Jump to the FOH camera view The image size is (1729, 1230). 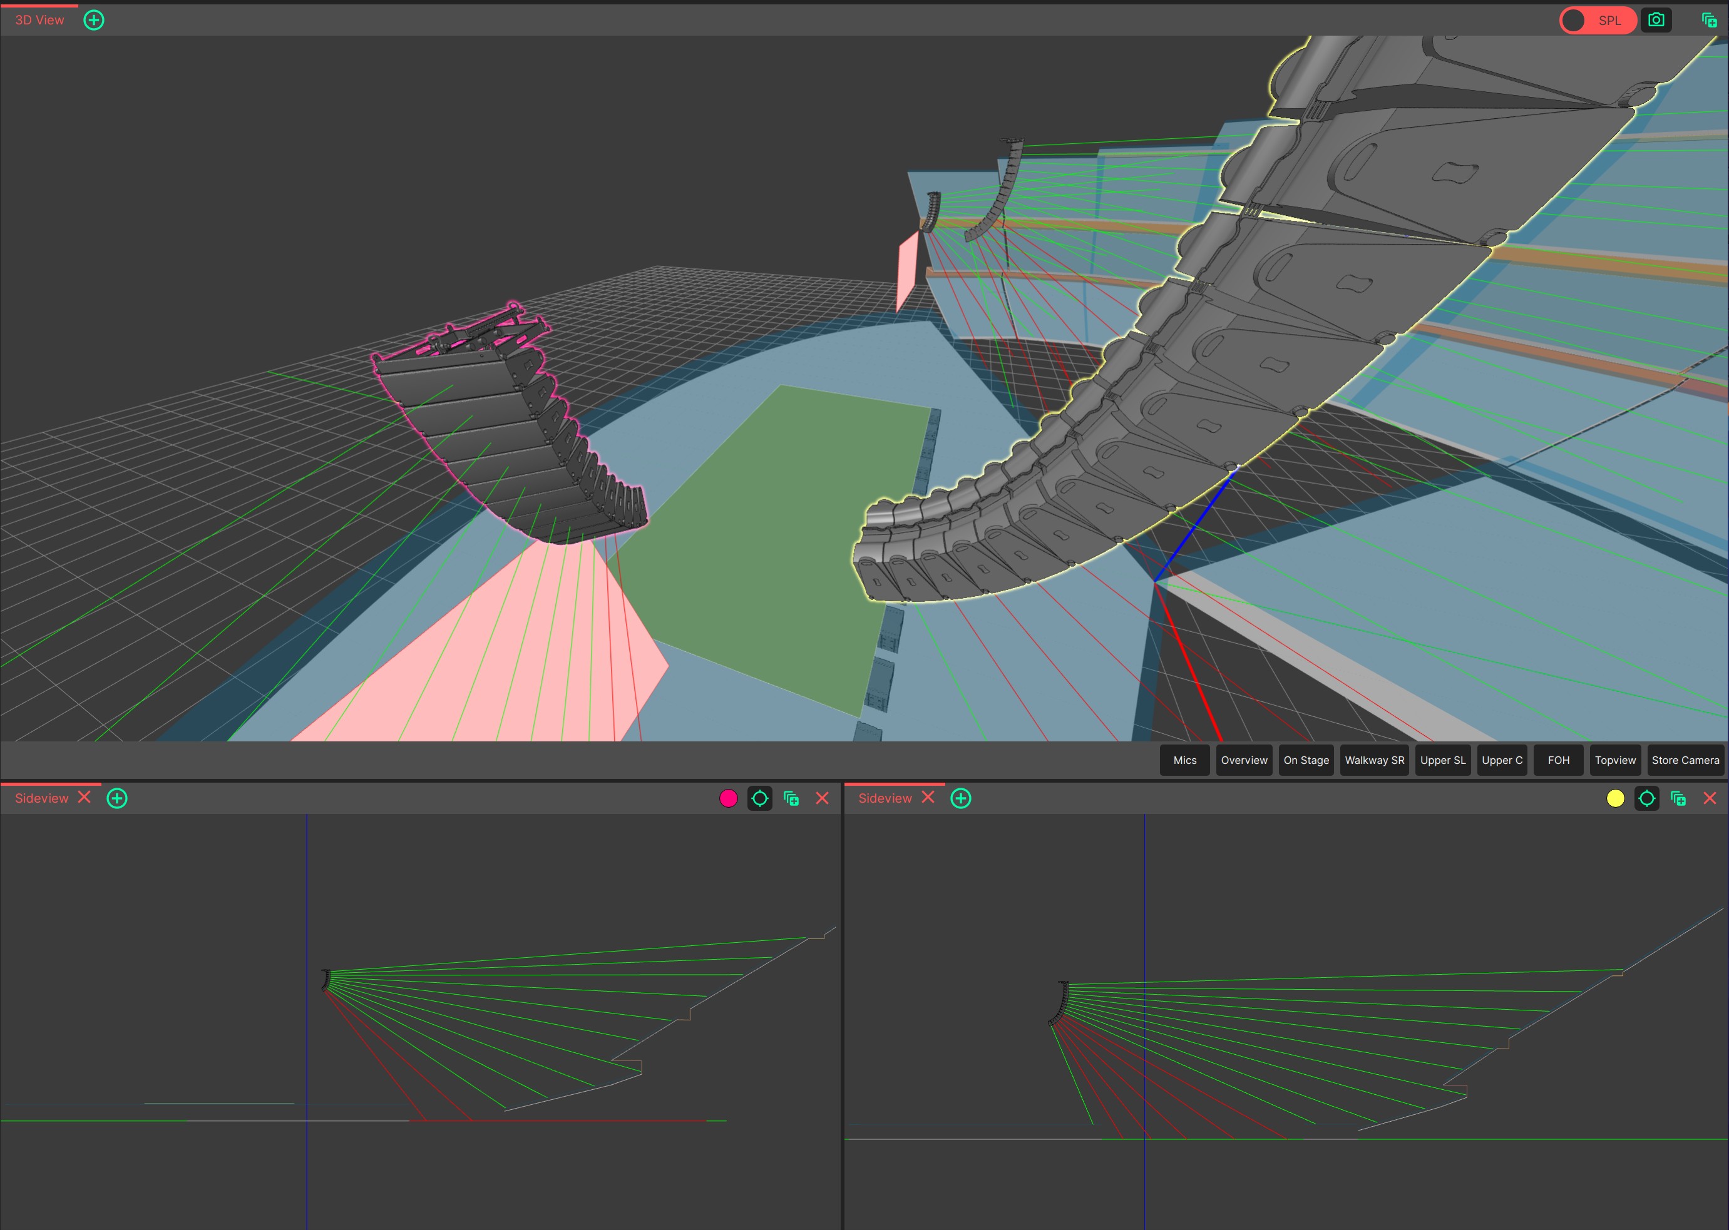[x=1557, y=760]
